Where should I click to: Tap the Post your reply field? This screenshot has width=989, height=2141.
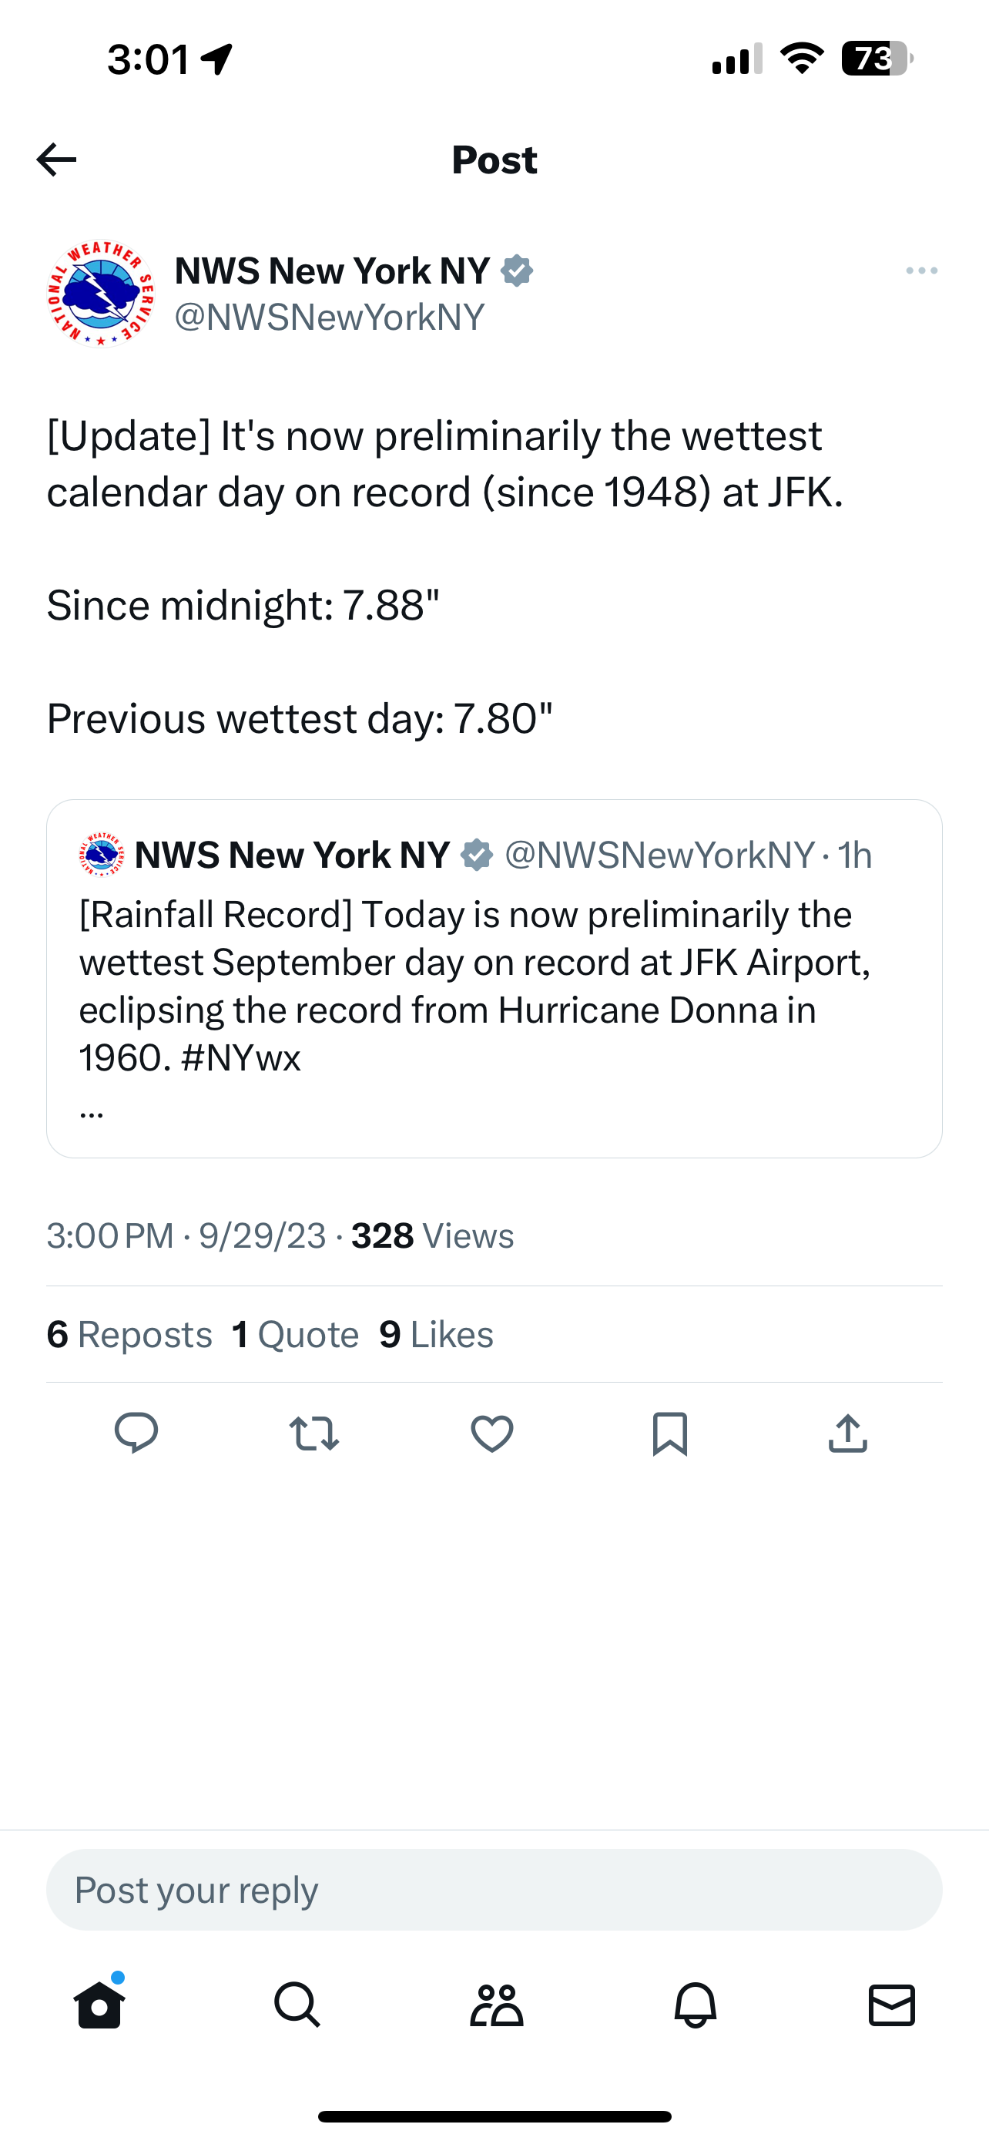[494, 1890]
